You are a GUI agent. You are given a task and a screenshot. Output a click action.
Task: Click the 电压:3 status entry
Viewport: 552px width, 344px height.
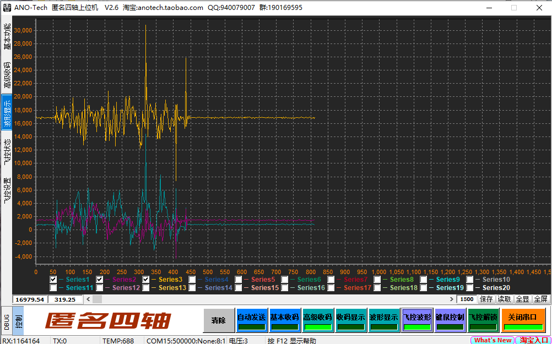pyautogui.click(x=239, y=341)
